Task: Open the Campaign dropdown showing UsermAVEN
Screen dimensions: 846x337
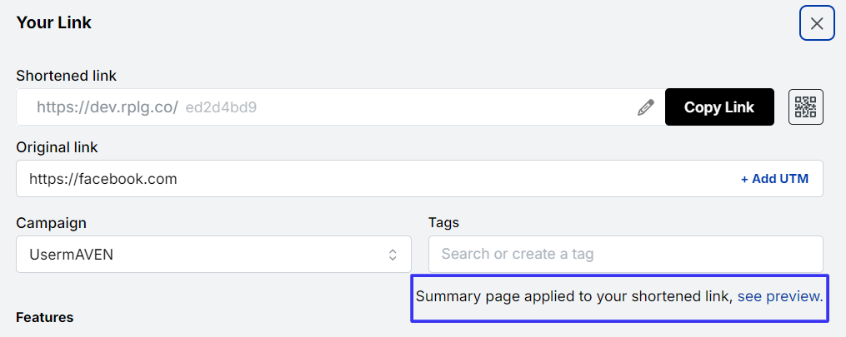Action: pos(213,254)
